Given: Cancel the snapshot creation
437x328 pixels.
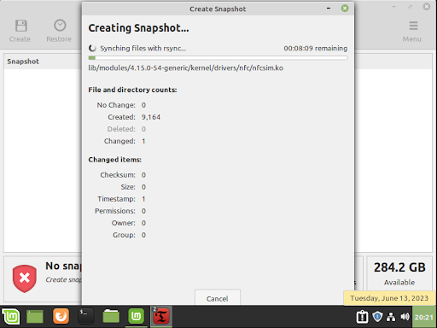Looking at the screenshot, I should pos(218,298).
